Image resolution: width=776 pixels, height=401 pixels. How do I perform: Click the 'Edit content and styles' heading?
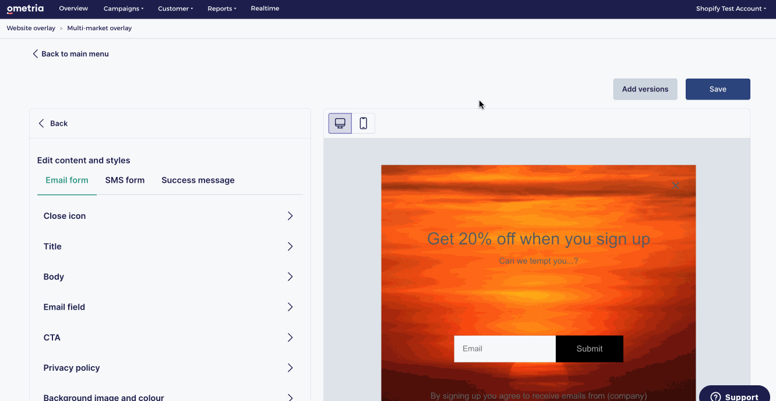click(84, 160)
